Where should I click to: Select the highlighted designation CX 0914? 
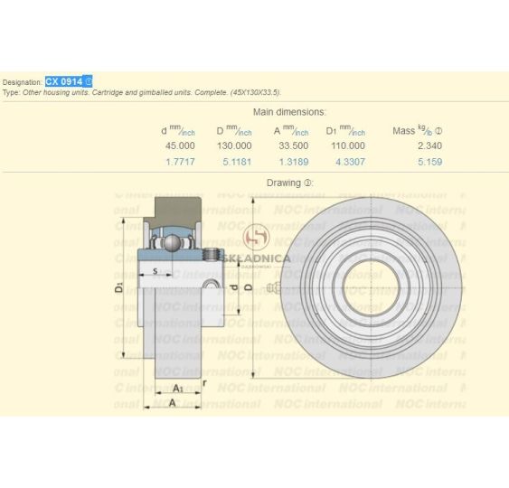[x=64, y=81]
